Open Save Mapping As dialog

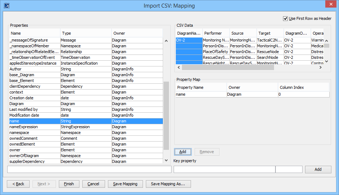coord(168,184)
